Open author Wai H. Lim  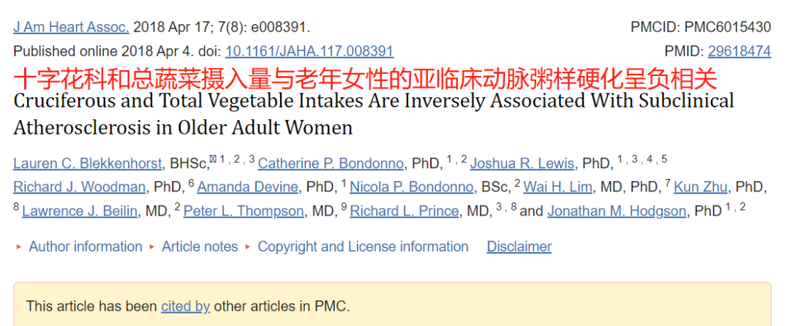(x=558, y=187)
